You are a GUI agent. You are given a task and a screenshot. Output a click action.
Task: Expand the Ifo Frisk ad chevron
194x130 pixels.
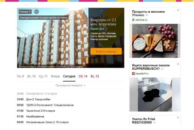(x=154, y=123)
